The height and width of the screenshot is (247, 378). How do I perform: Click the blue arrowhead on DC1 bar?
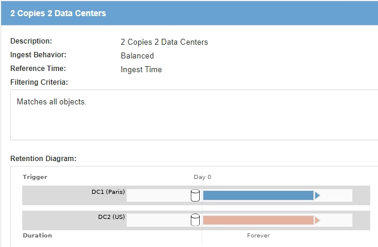point(318,195)
